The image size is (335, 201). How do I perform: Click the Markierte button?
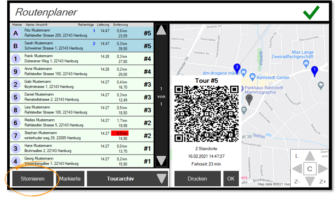click(70, 179)
